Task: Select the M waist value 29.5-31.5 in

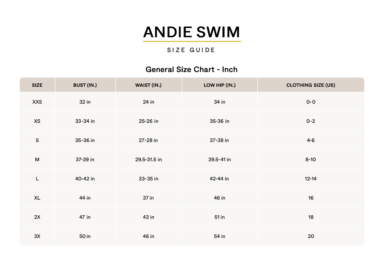Action: (x=148, y=159)
